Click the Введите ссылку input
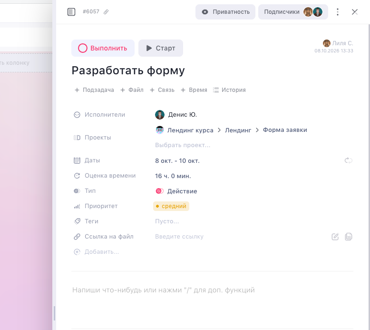370x330 pixels. [179, 237]
